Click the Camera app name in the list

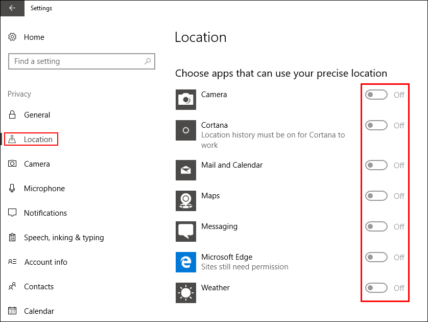click(x=214, y=95)
